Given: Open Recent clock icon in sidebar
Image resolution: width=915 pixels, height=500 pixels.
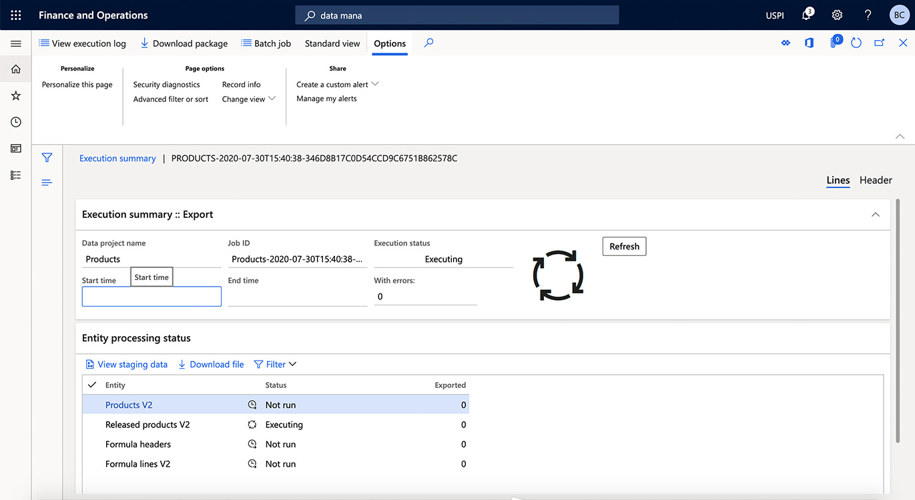Looking at the screenshot, I should tap(16, 122).
